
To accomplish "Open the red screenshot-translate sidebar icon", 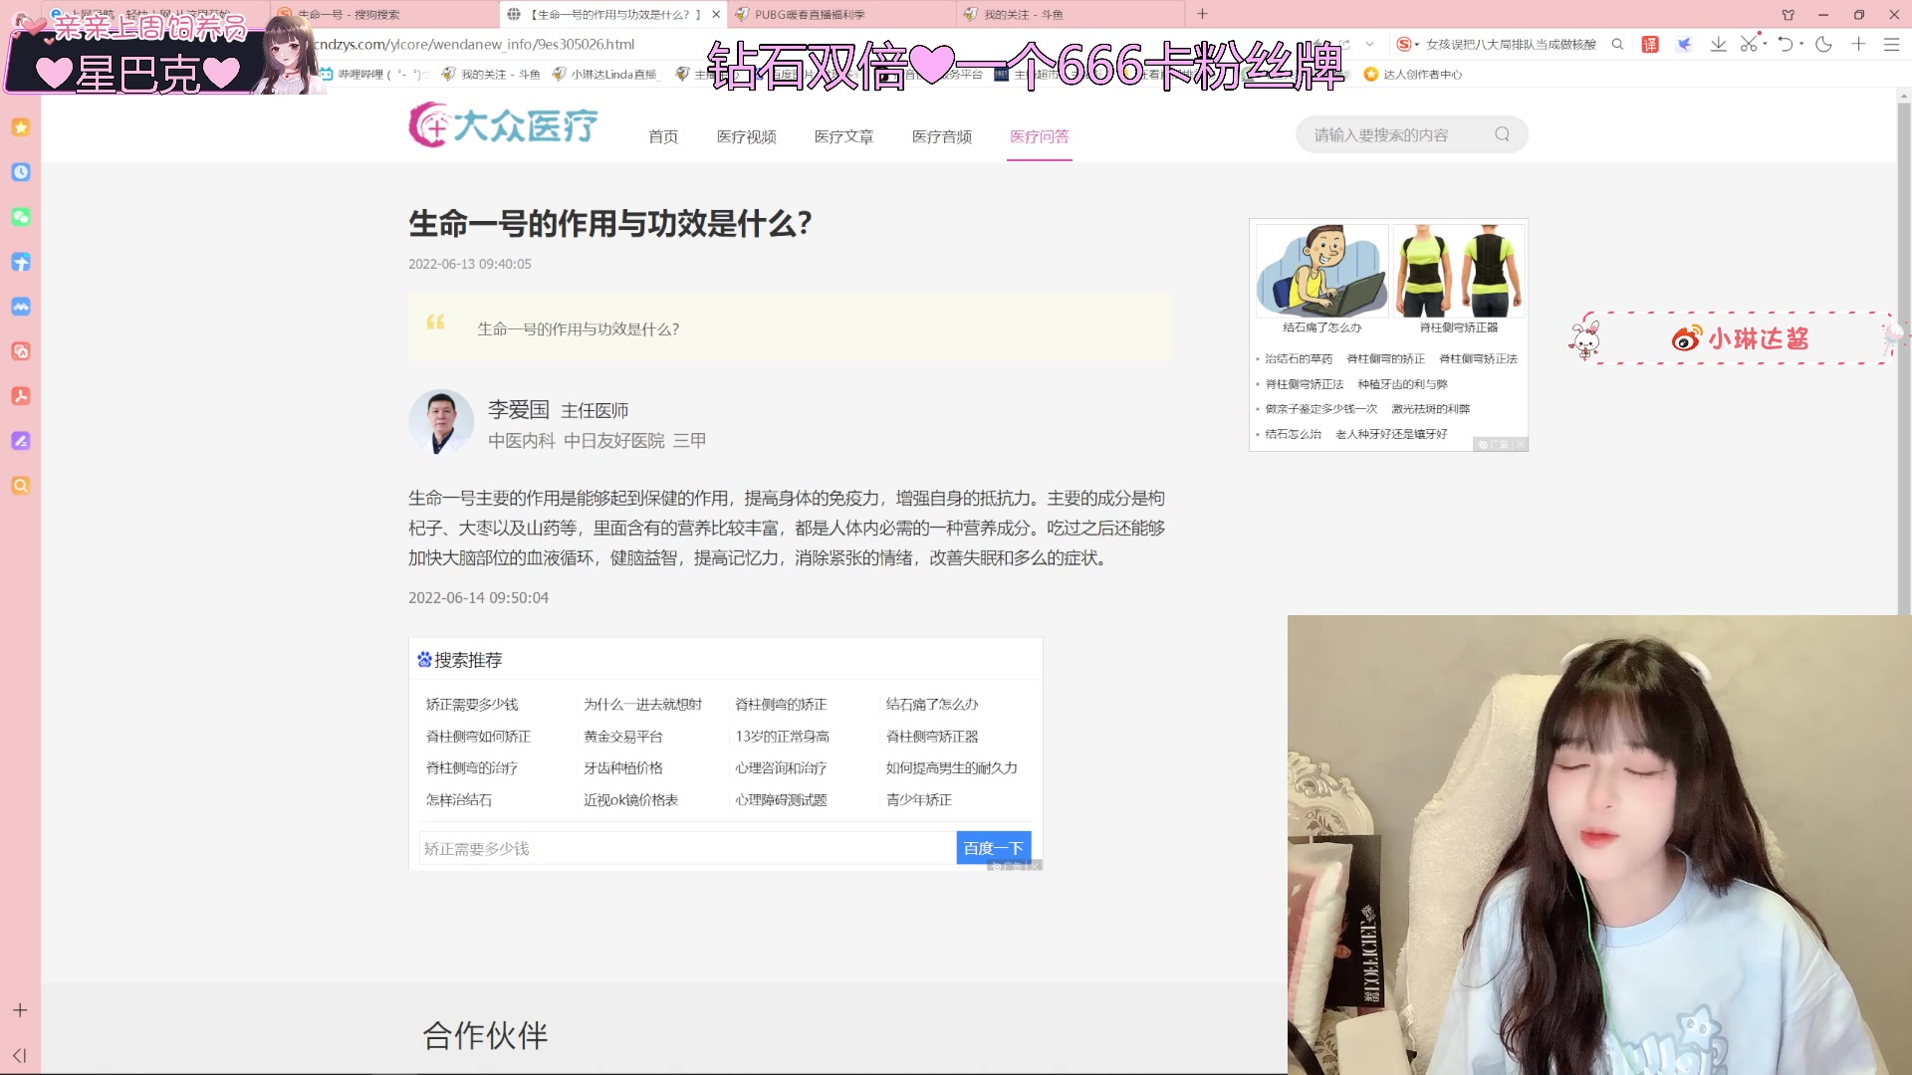I will point(20,351).
